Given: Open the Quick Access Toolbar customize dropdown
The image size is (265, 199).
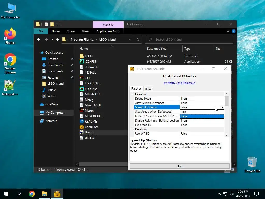Looking at the screenshot, I should (x=57, y=24).
